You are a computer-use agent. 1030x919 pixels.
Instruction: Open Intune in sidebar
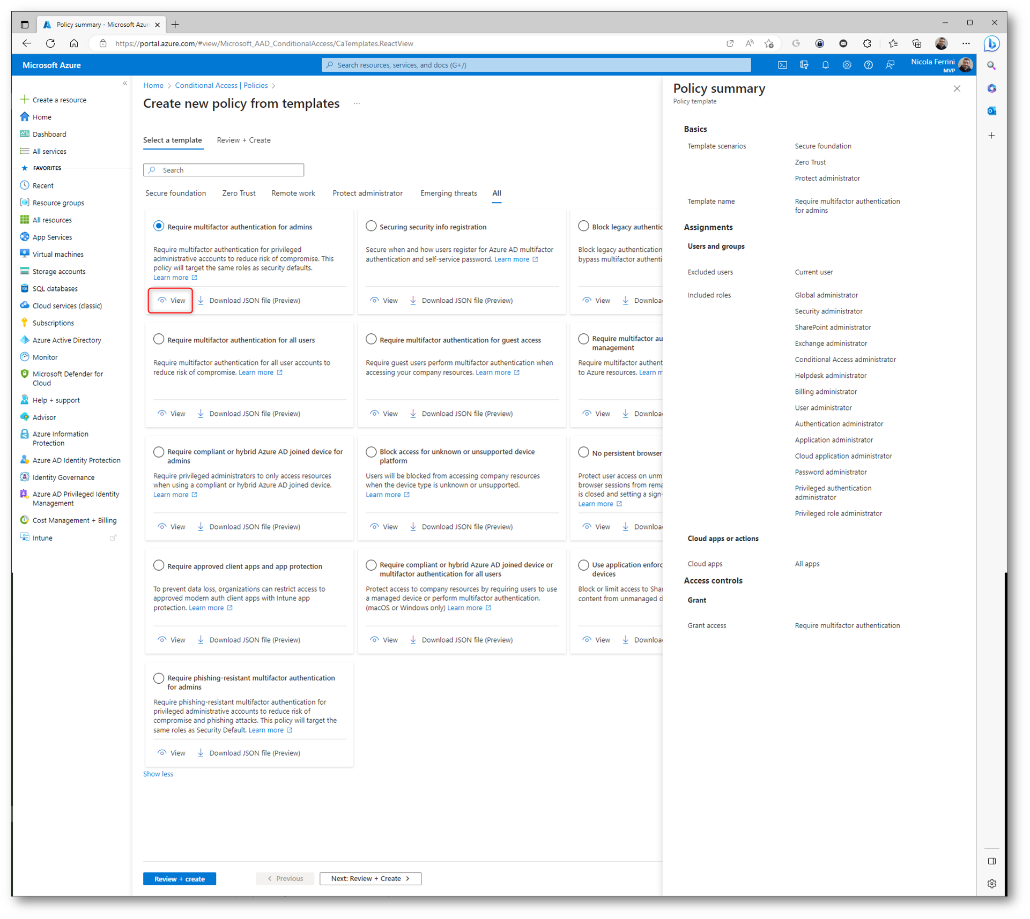pos(42,537)
